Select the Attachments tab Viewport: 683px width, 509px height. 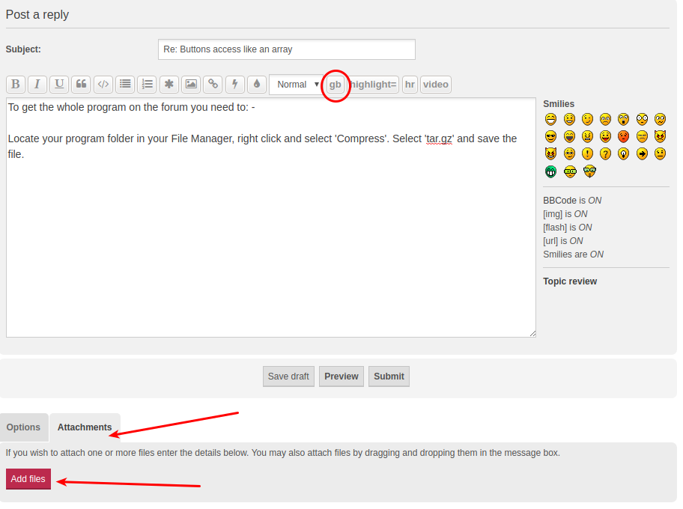point(85,427)
